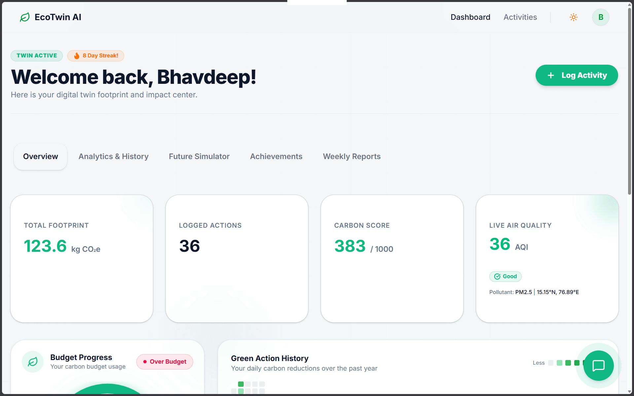Click the EcoTwin AI leaf logo icon
This screenshot has height=396, width=634.
pyautogui.click(x=25, y=17)
